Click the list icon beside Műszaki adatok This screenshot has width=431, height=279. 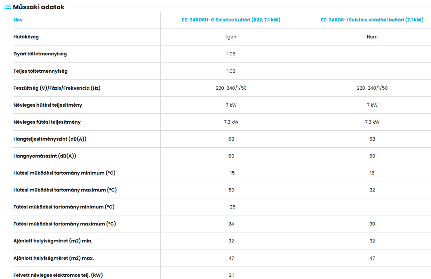8,7
